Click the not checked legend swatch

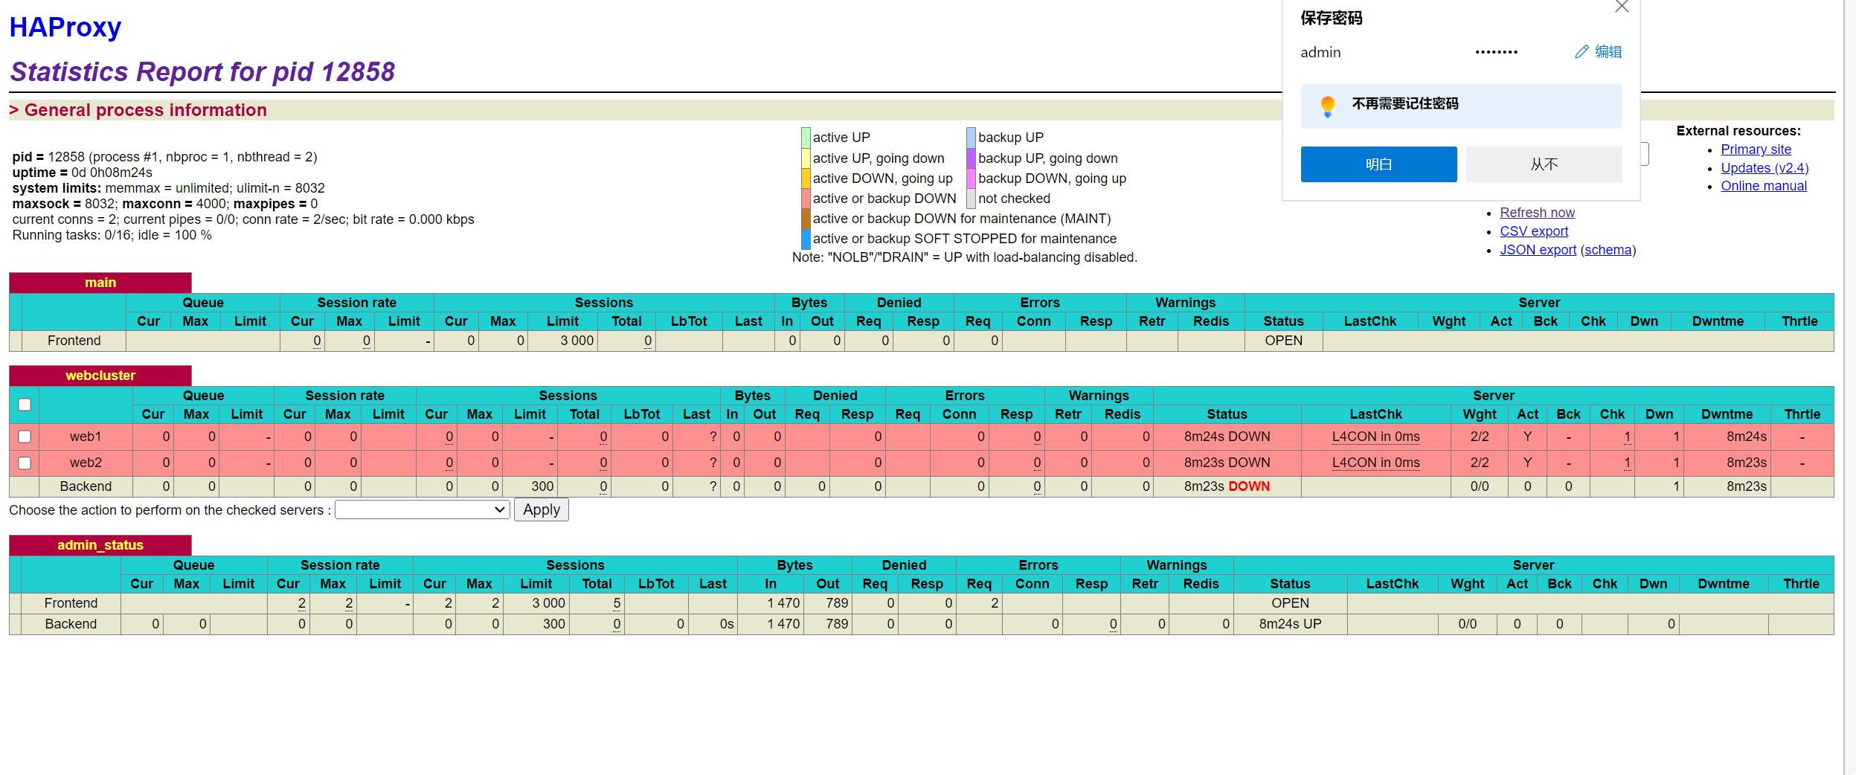(x=971, y=199)
